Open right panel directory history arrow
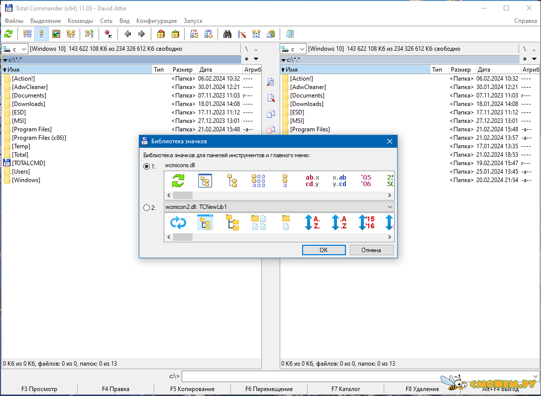The image size is (541, 396). point(534,59)
